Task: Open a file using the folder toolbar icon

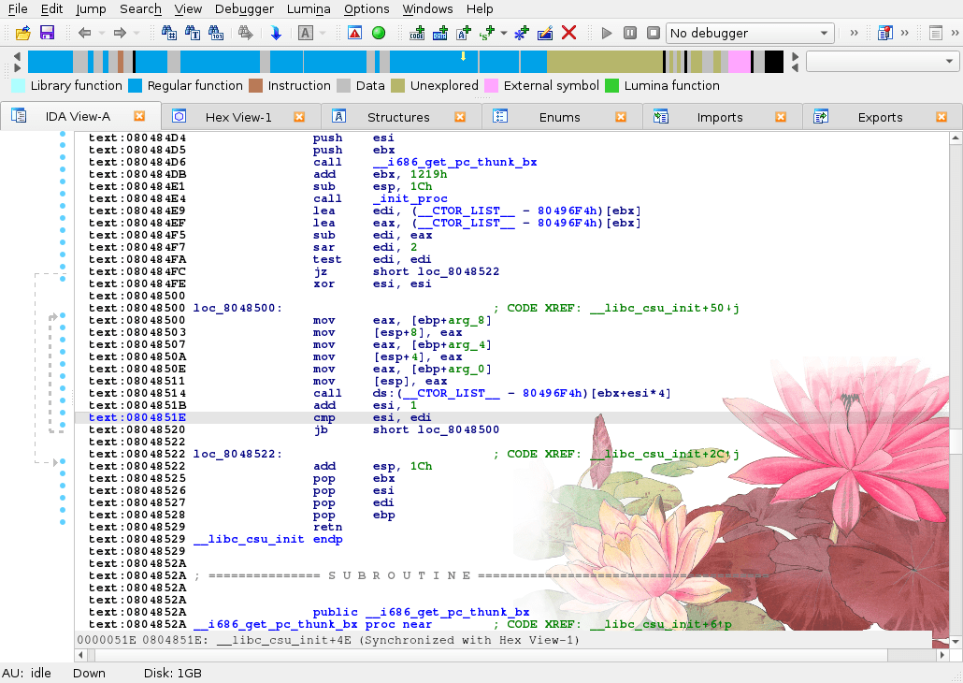Action: [x=22, y=31]
